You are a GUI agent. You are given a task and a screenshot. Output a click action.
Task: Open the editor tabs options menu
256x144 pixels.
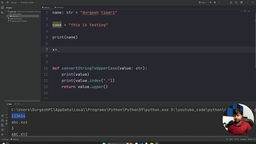[254, 7]
